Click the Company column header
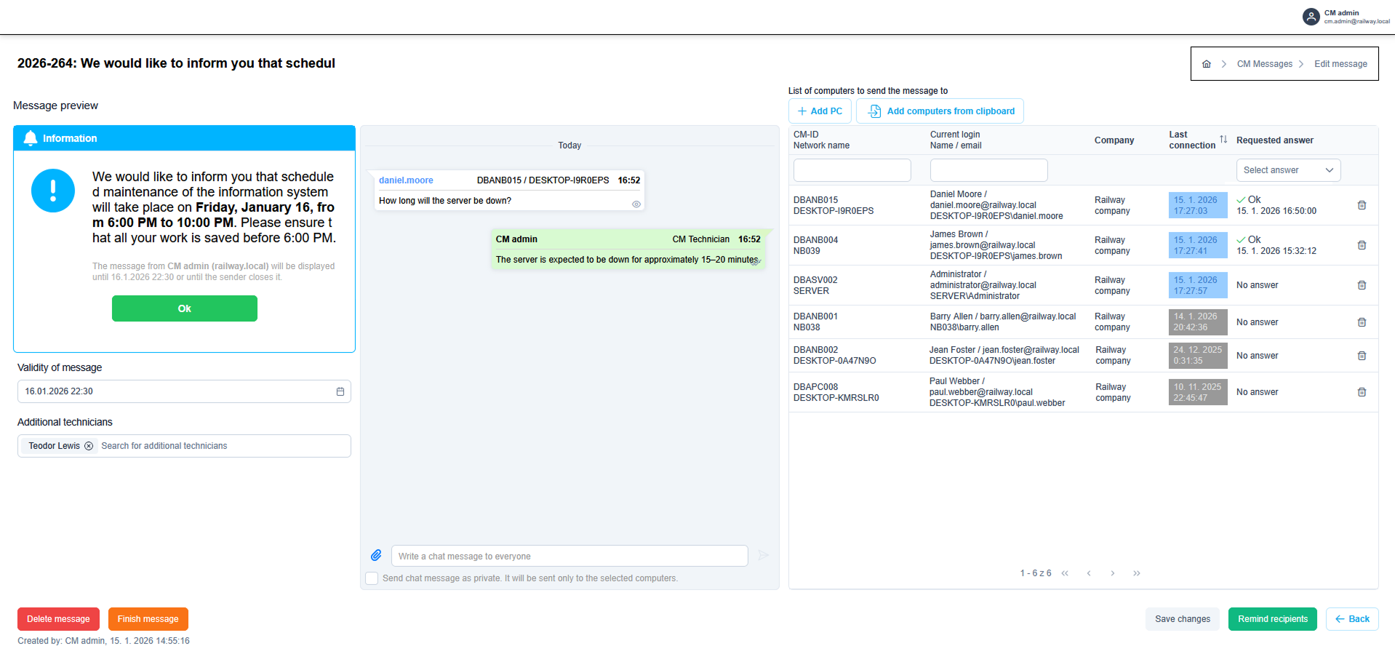The width and height of the screenshot is (1395, 662). tap(1114, 140)
